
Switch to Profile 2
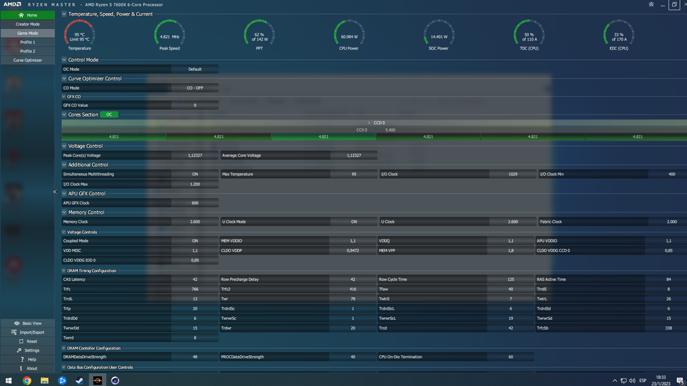coord(28,51)
